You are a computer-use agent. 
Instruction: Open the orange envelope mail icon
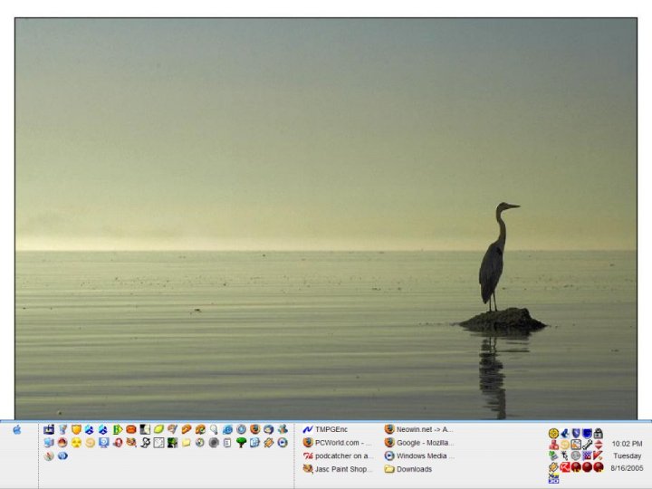pos(131,429)
